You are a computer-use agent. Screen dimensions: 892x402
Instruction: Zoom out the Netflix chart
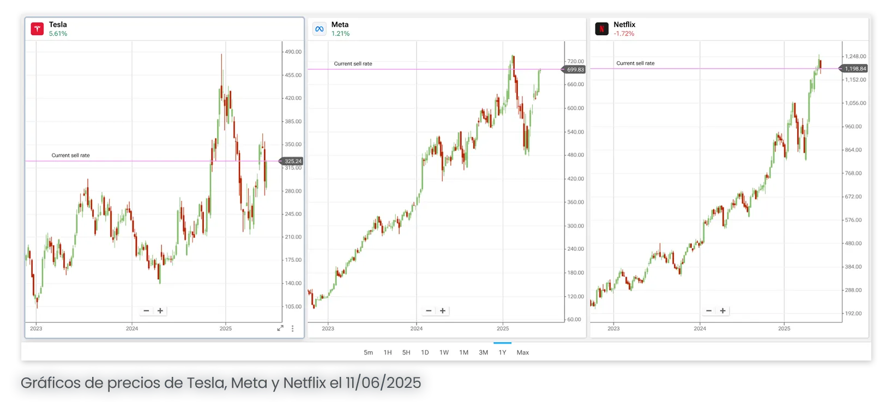(x=709, y=311)
